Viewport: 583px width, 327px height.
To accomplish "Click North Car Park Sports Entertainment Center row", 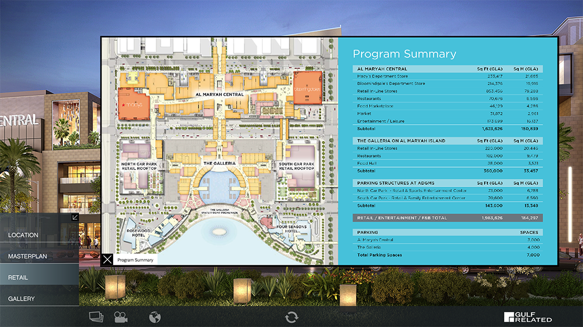I will coord(448,191).
